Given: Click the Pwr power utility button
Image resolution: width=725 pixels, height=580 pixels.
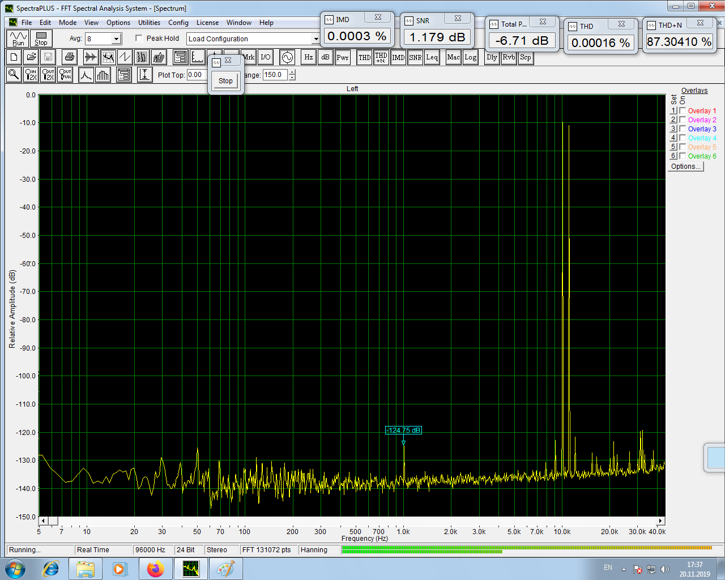Looking at the screenshot, I should (x=342, y=57).
